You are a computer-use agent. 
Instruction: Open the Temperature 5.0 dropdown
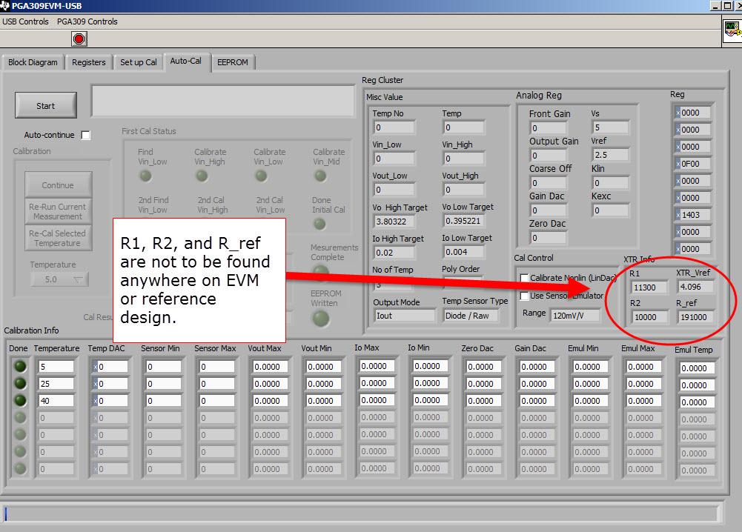[x=59, y=279]
